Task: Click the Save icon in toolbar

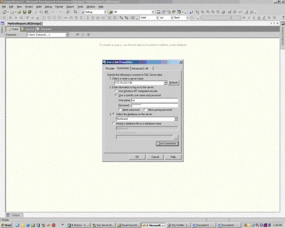Action: click(x=25, y=12)
